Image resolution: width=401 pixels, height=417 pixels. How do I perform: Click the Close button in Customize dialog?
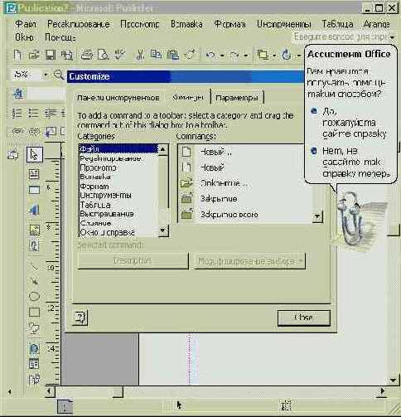pyautogui.click(x=304, y=318)
